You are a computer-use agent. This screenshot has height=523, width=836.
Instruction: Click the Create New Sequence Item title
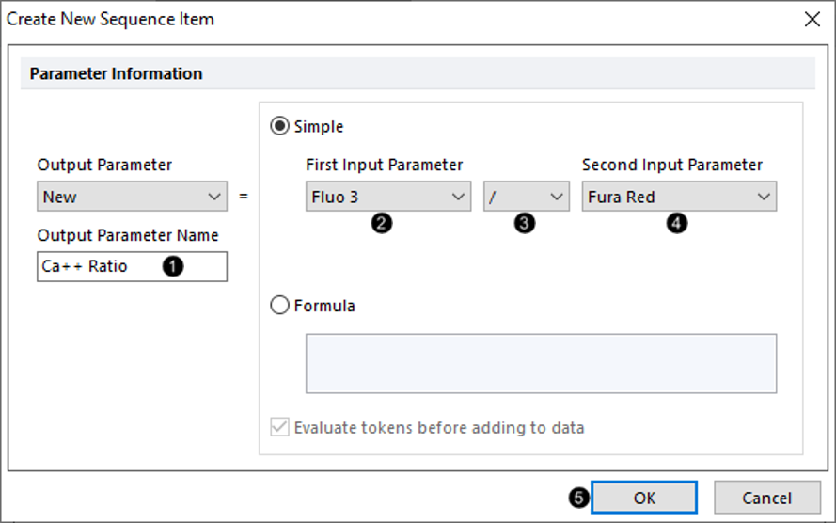coord(110,19)
